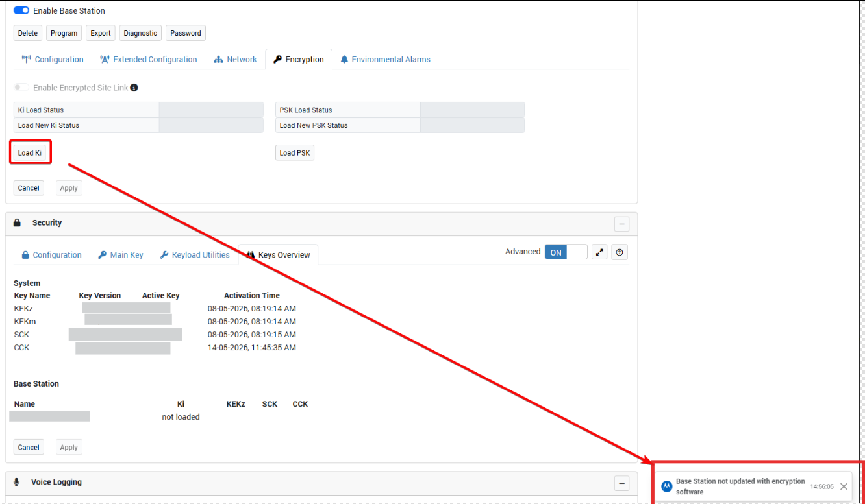Screen dimensions: 865x504
Task: Click Cancel in the Security panel
Action: 29,448
